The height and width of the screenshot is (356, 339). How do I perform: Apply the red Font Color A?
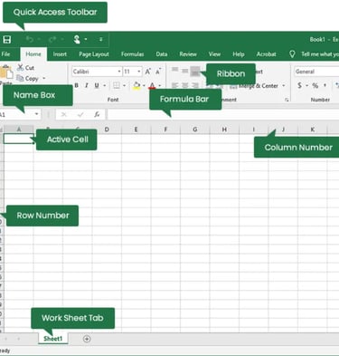point(152,85)
